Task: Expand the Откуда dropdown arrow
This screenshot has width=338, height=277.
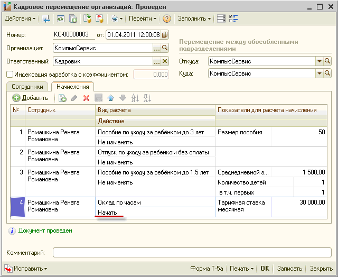Action: [x=319, y=61]
